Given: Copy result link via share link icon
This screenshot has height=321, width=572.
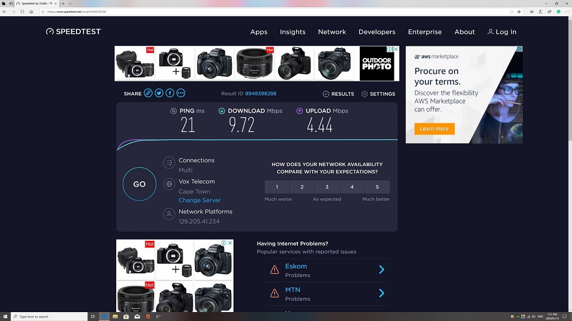Looking at the screenshot, I should (147, 93).
